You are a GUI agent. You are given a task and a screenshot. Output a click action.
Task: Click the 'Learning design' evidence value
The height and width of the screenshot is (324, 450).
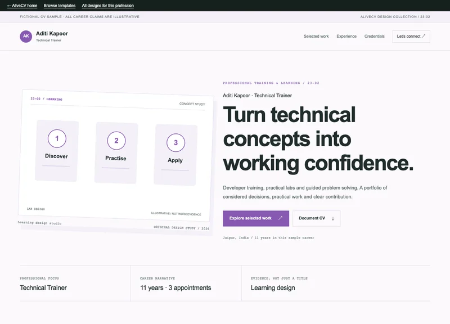pyautogui.click(x=273, y=288)
